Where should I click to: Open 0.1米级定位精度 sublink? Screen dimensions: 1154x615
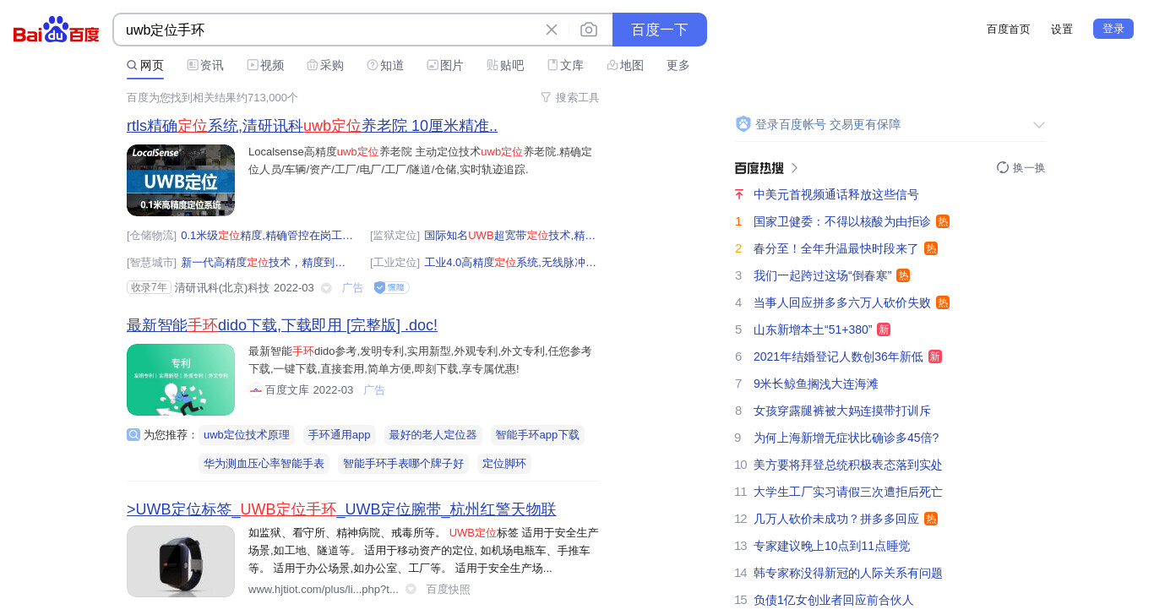(267, 236)
